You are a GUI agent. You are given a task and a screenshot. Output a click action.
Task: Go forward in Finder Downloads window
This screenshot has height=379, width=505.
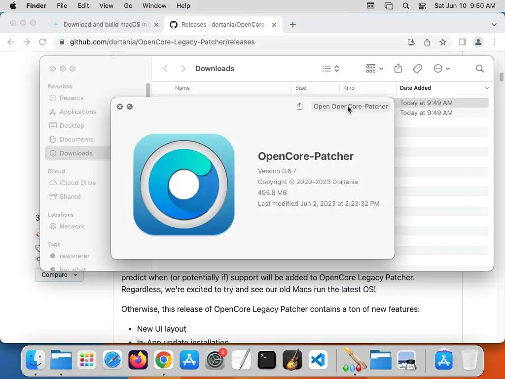183,69
